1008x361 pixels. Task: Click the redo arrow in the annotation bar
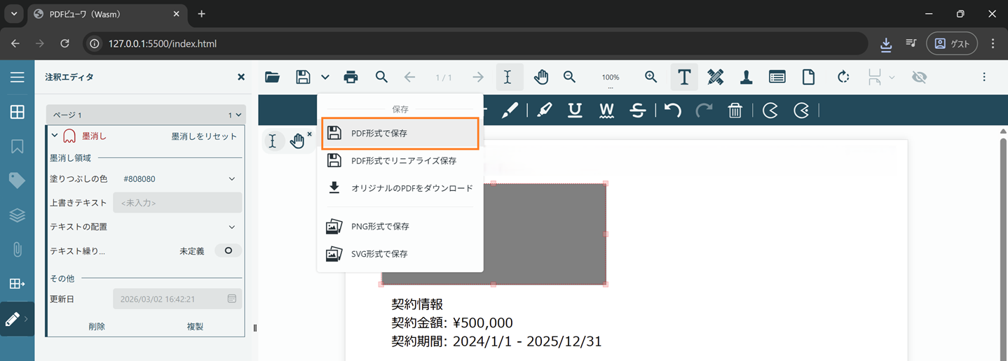pyautogui.click(x=704, y=111)
